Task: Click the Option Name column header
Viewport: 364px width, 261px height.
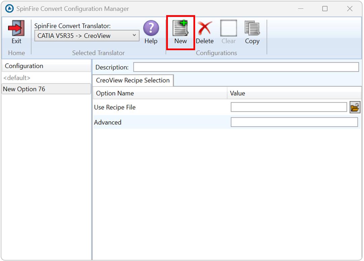Action: [x=160, y=93]
